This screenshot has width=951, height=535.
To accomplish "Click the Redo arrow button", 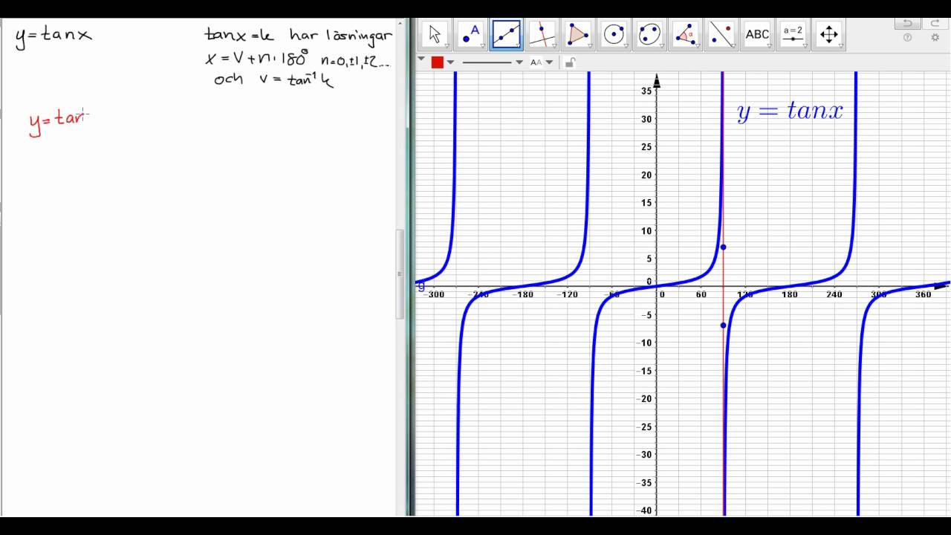I will [x=935, y=24].
